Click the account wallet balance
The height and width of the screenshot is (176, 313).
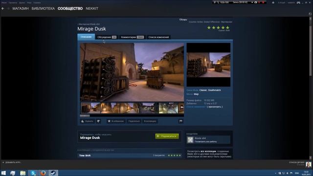point(282,3)
